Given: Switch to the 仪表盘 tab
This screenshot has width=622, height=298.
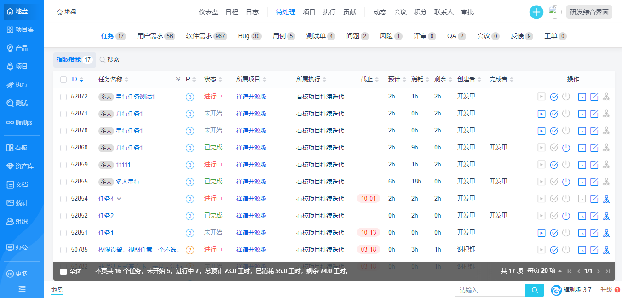Looking at the screenshot, I should (x=208, y=12).
